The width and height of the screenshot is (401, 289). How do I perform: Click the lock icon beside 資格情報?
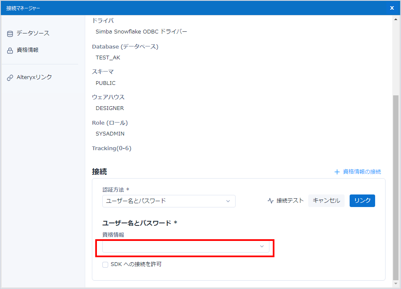click(10, 51)
